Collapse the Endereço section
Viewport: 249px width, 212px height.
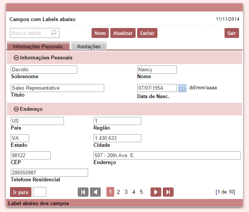pyautogui.click(x=16, y=109)
